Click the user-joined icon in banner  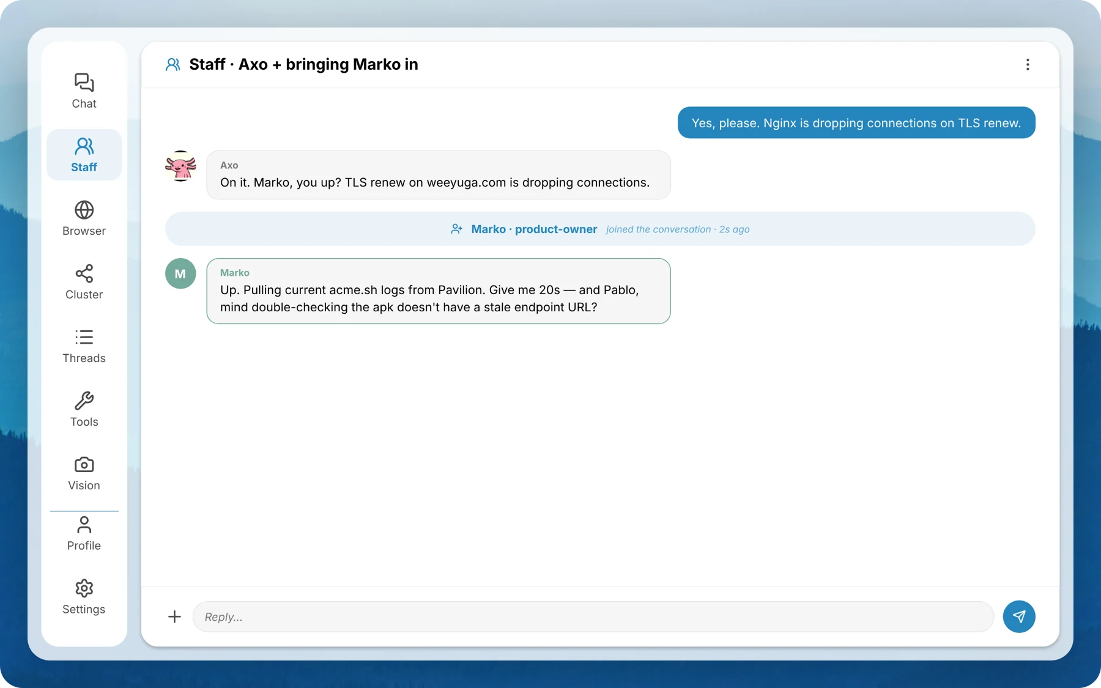pyautogui.click(x=456, y=229)
